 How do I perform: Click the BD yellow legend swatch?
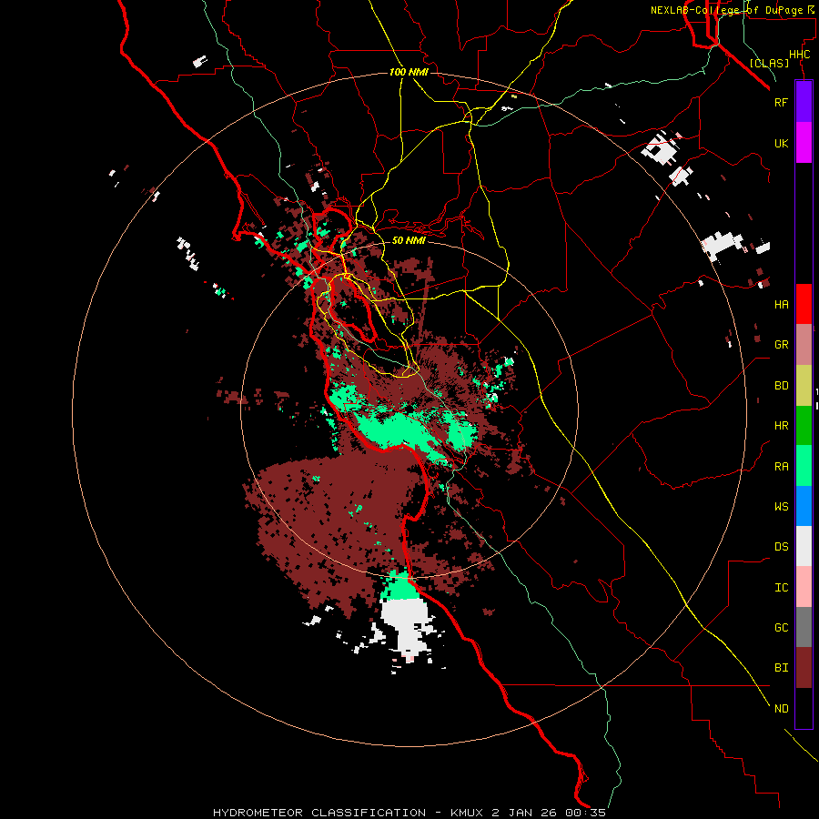click(x=804, y=386)
